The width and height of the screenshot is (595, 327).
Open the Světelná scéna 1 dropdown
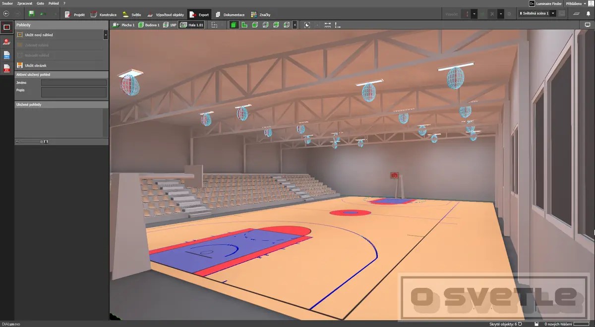pos(537,13)
